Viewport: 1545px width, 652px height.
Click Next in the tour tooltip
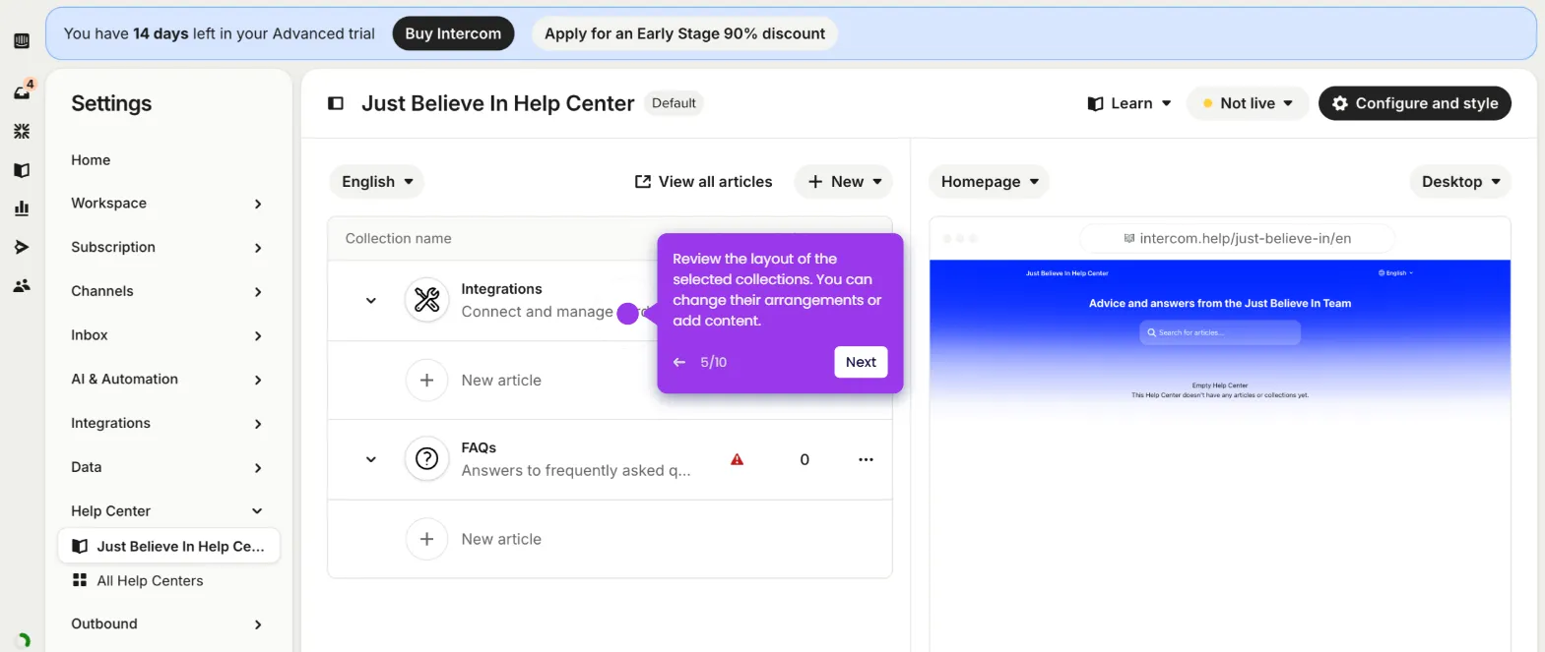coord(861,362)
